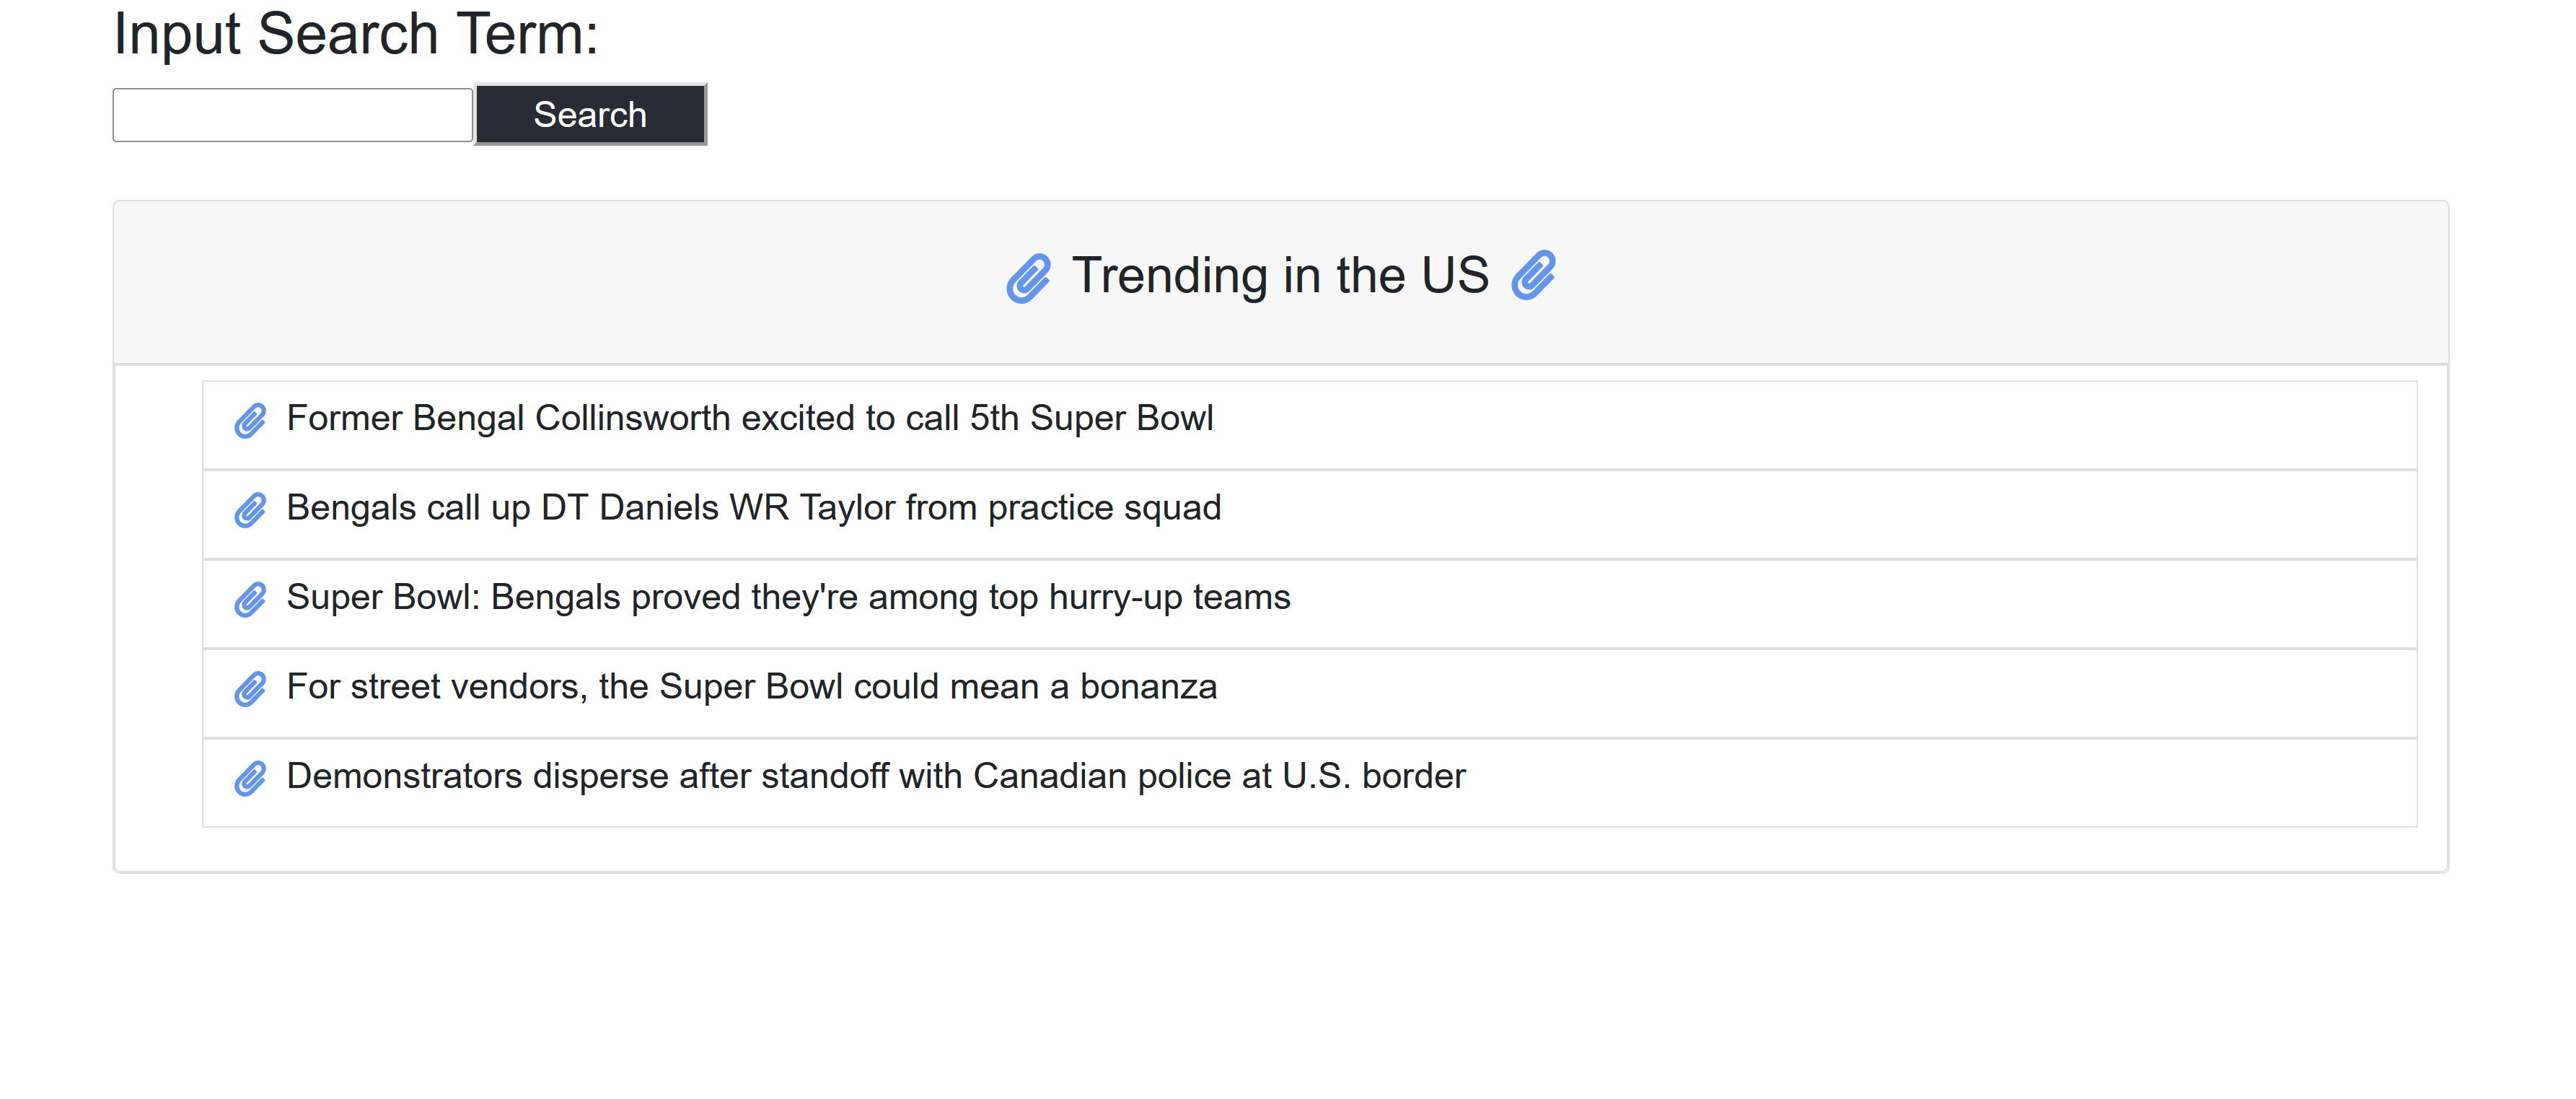Click the Trending in the US heading
The height and width of the screenshot is (1099, 2576).
tap(1280, 275)
